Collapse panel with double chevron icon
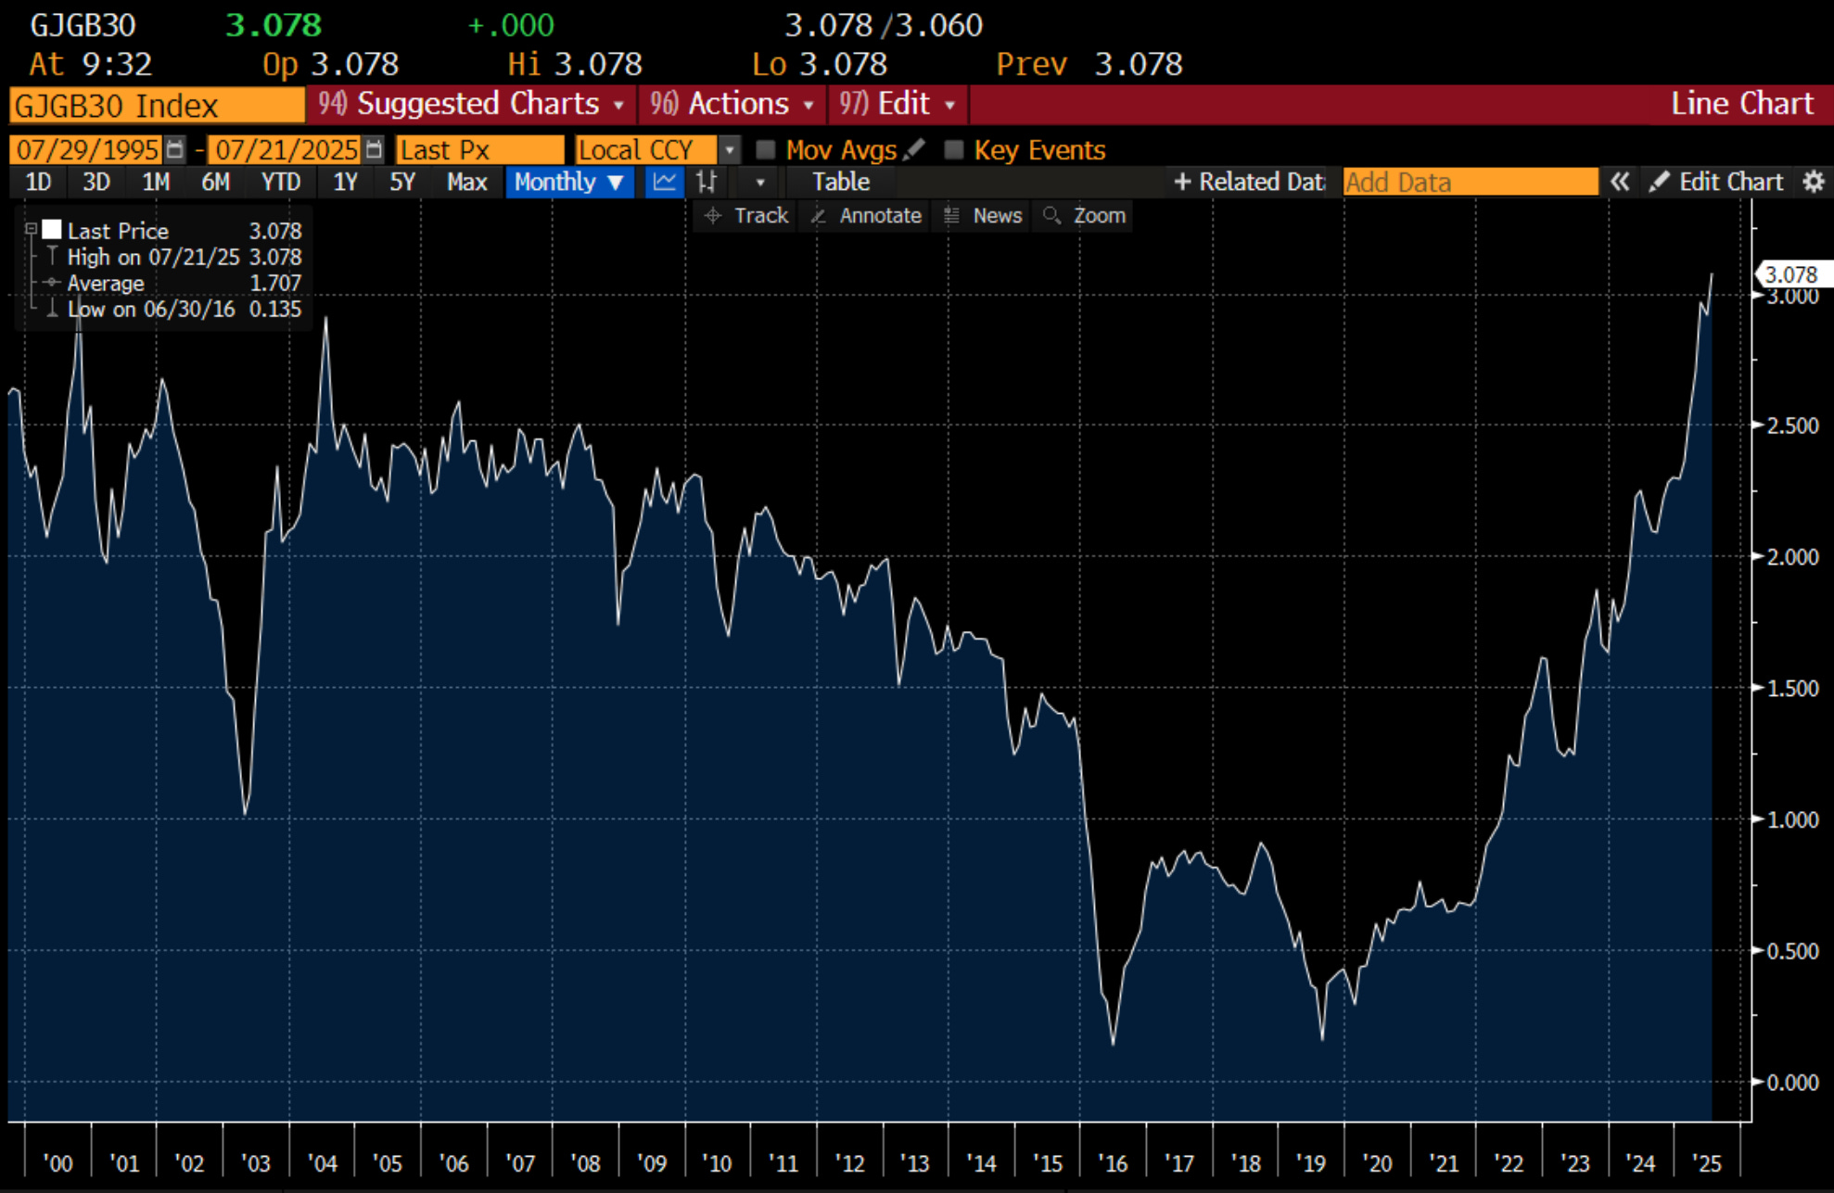The image size is (1834, 1193). click(x=1619, y=182)
